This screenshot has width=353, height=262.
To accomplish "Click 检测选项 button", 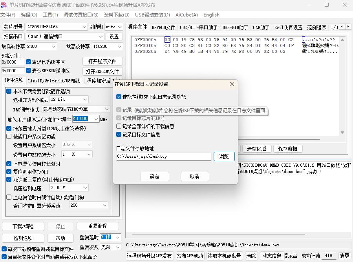I will tap(23, 238).
